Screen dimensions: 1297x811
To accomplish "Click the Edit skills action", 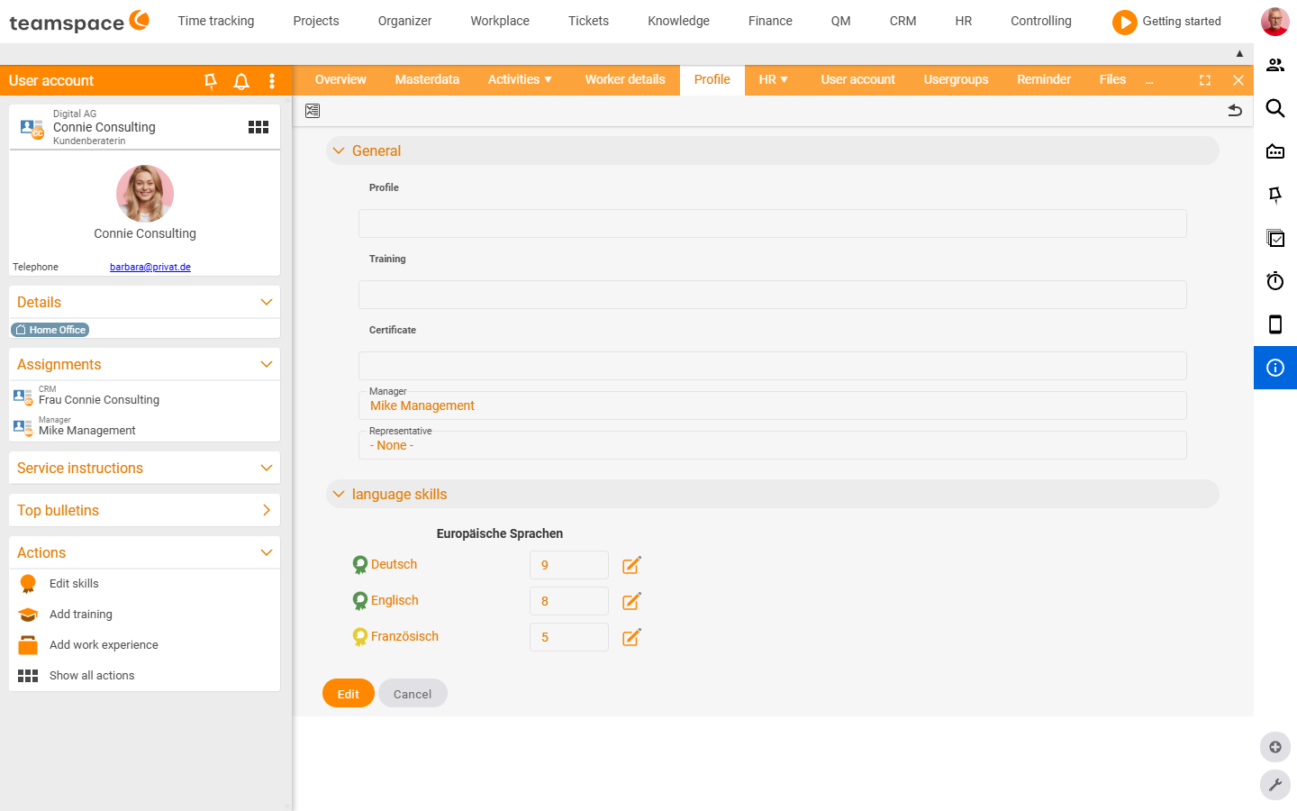I will pos(74,584).
